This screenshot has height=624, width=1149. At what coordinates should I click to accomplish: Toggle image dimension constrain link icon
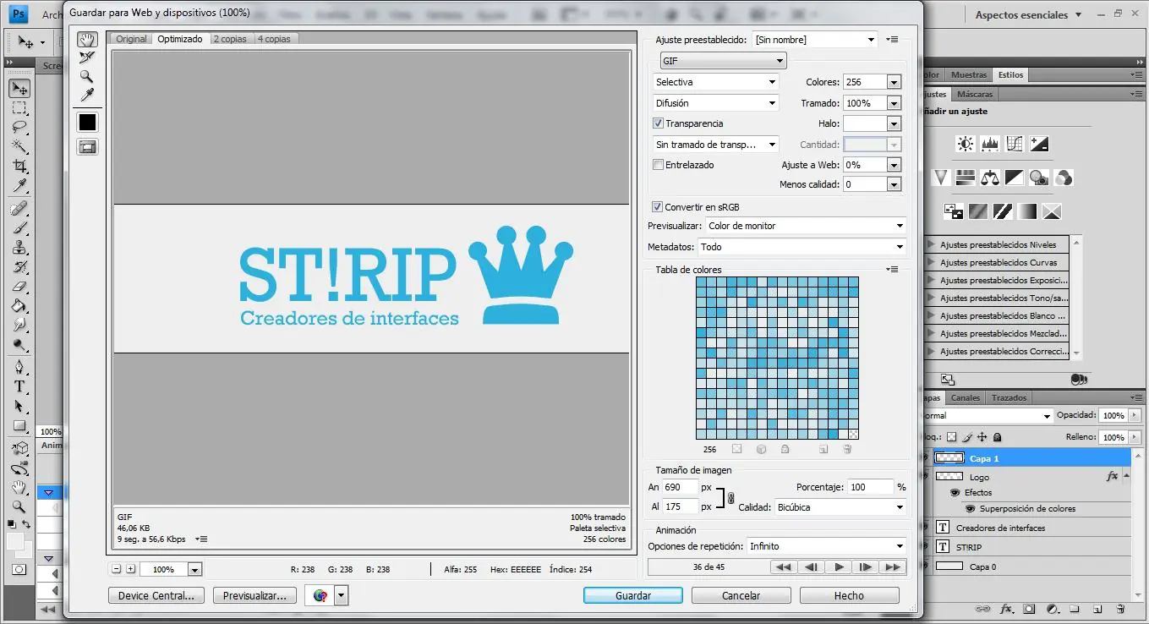coord(730,498)
